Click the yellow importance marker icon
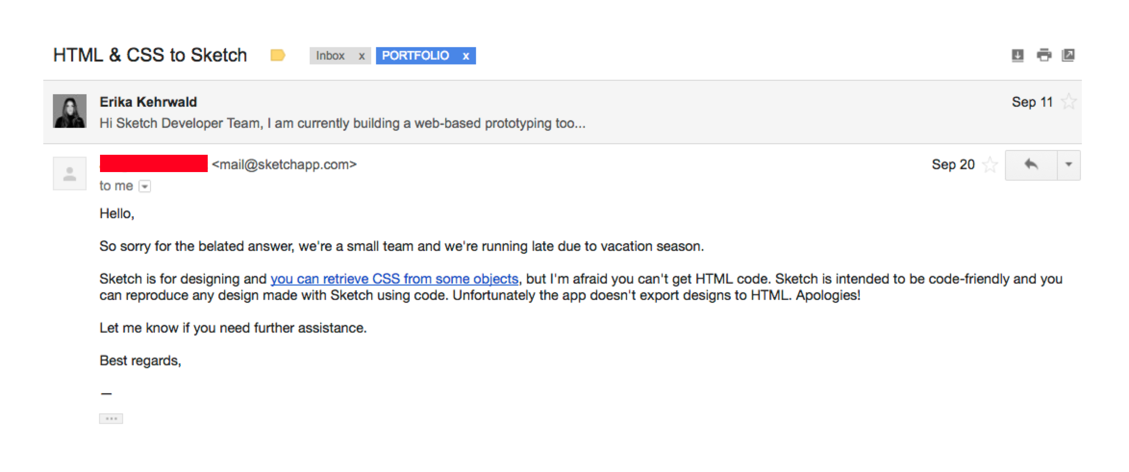1129x472 pixels. click(278, 55)
